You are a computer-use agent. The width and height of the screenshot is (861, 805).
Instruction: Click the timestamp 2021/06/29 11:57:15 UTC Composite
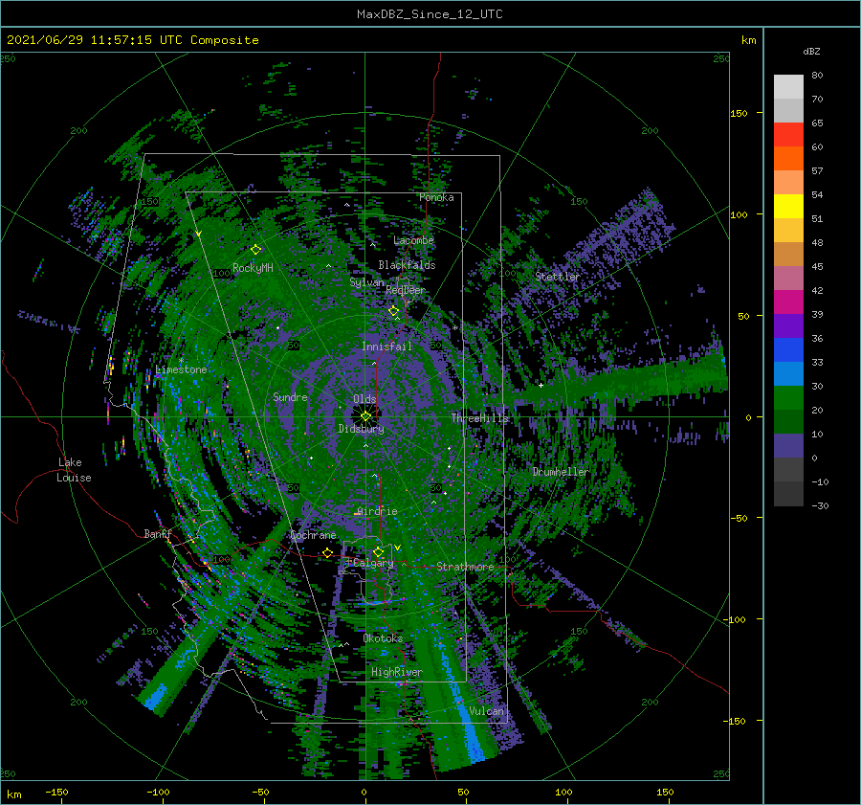click(132, 40)
